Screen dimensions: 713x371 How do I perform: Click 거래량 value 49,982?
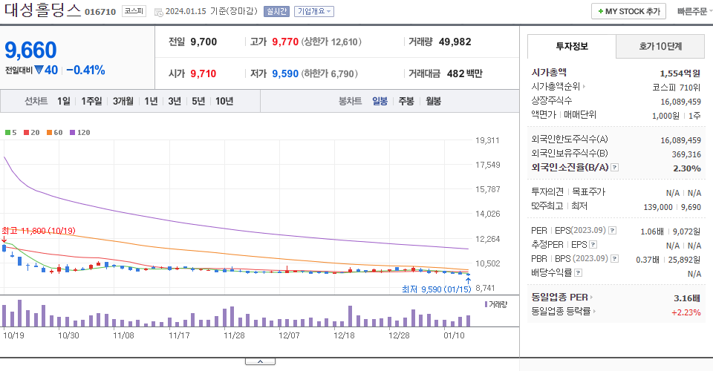tap(455, 42)
